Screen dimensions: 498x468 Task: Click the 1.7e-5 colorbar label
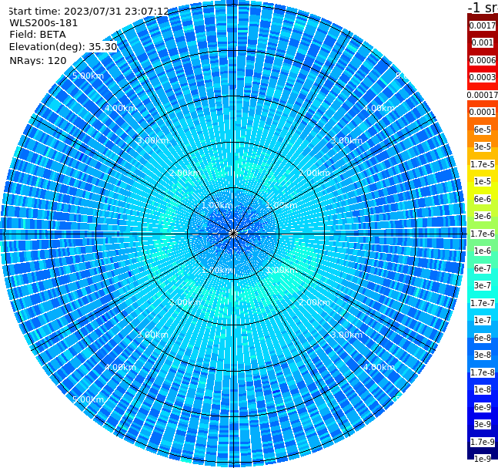click(x=483, y=164)
